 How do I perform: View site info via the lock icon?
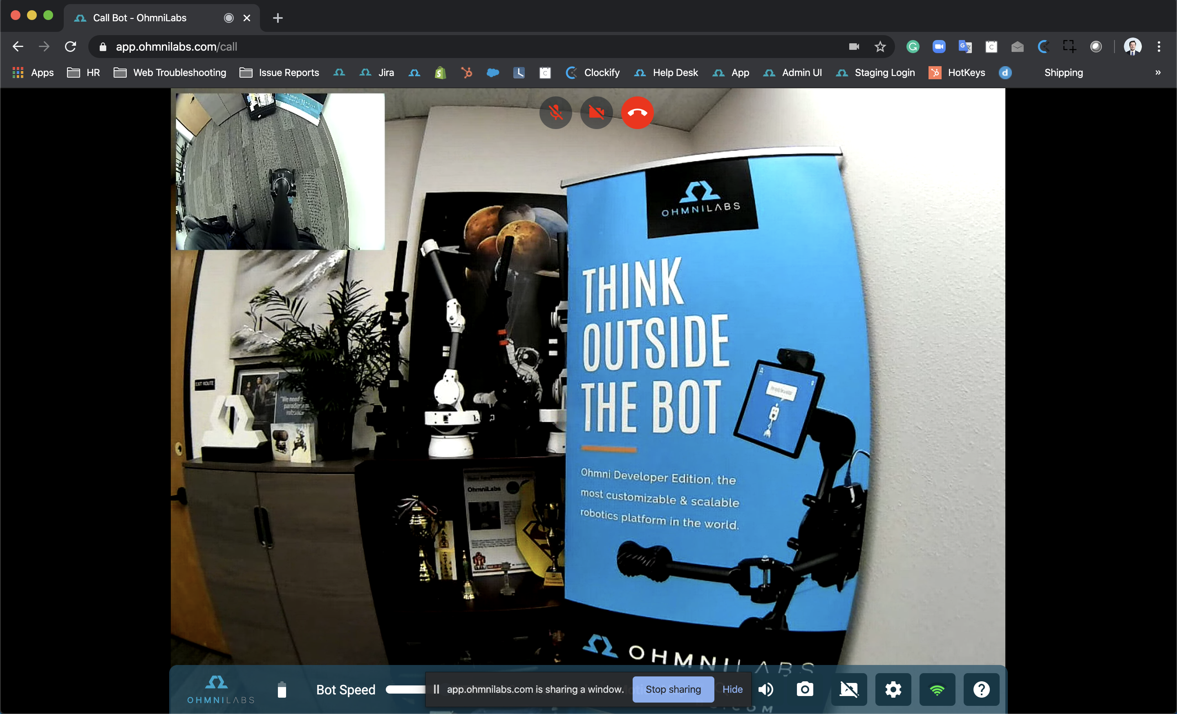(x=103, y=47)
